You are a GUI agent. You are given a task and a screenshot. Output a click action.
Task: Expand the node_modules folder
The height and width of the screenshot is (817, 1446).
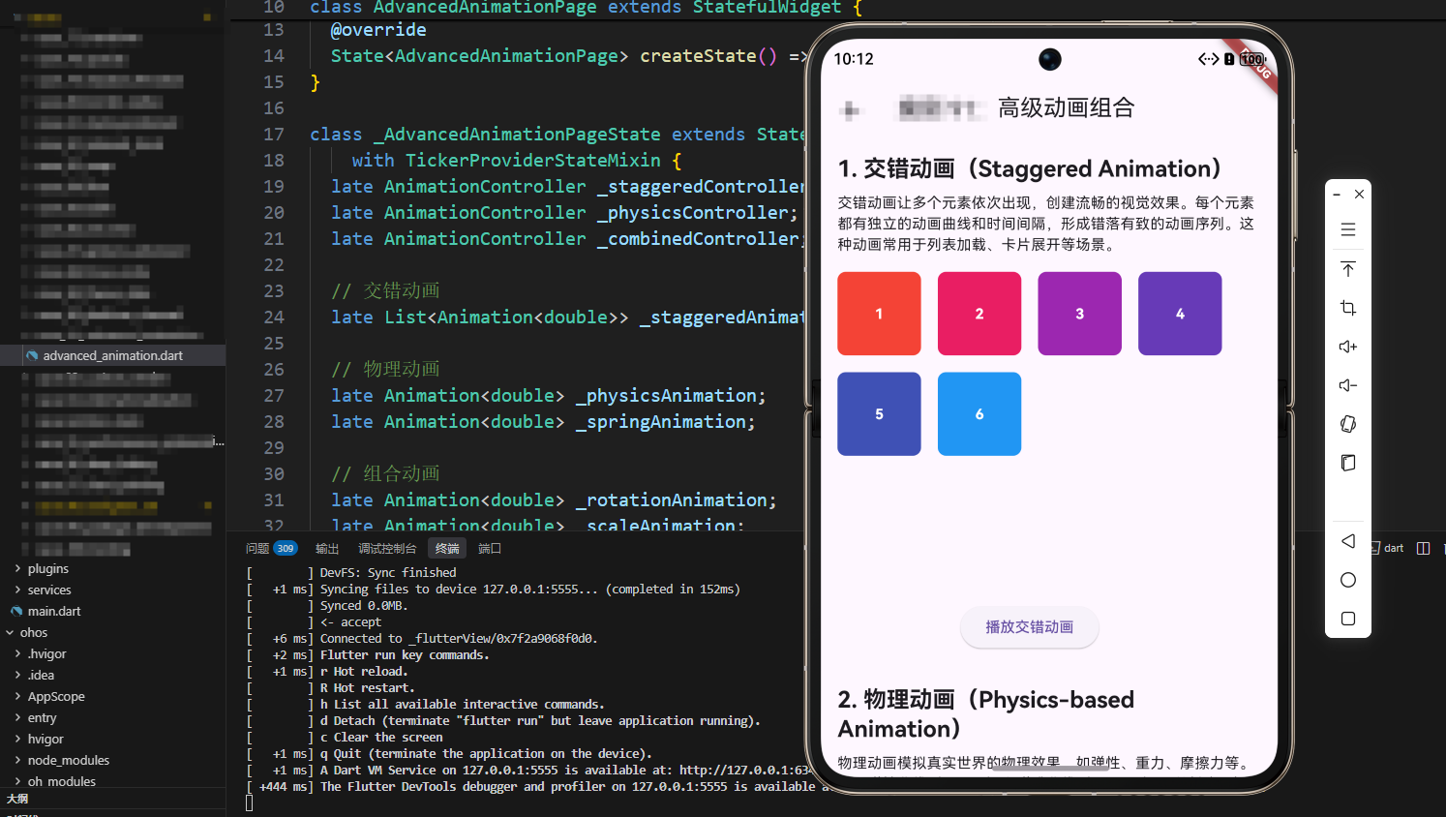tap(17, 760)
